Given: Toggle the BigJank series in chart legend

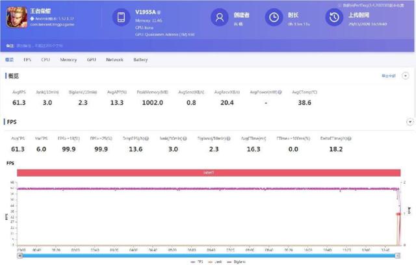Looking at the screenshot, I should pos(237,262).
